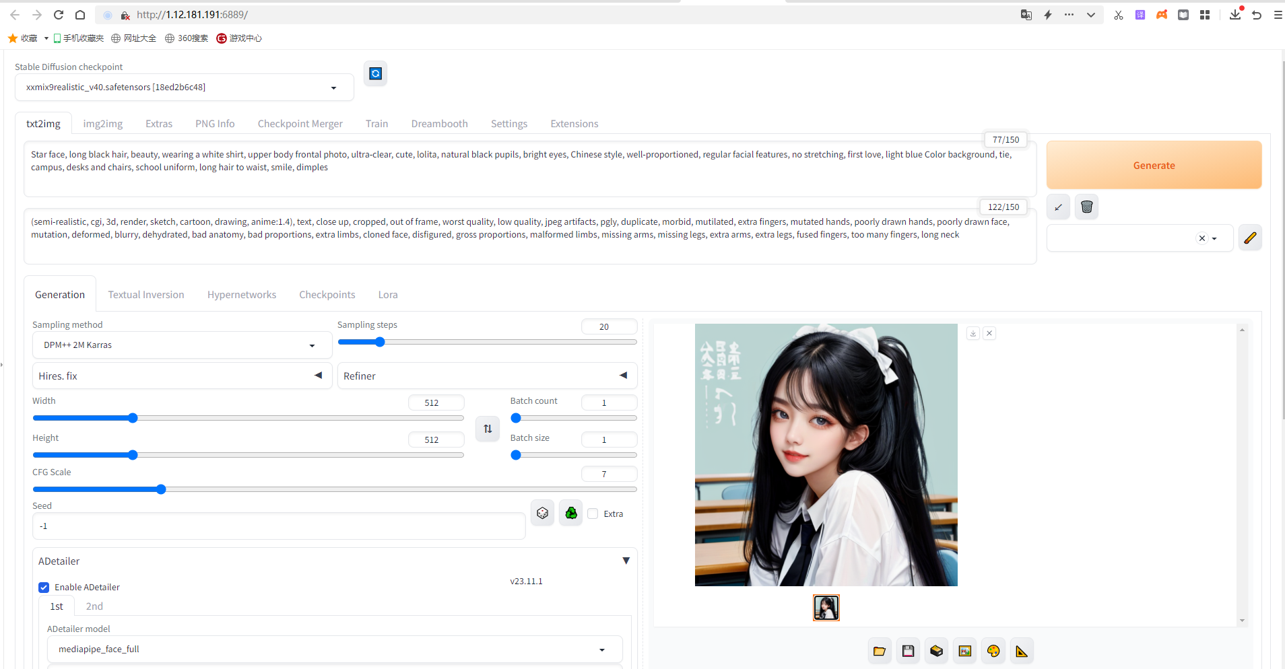Open the Textual Inversion tab

(146, 294)
